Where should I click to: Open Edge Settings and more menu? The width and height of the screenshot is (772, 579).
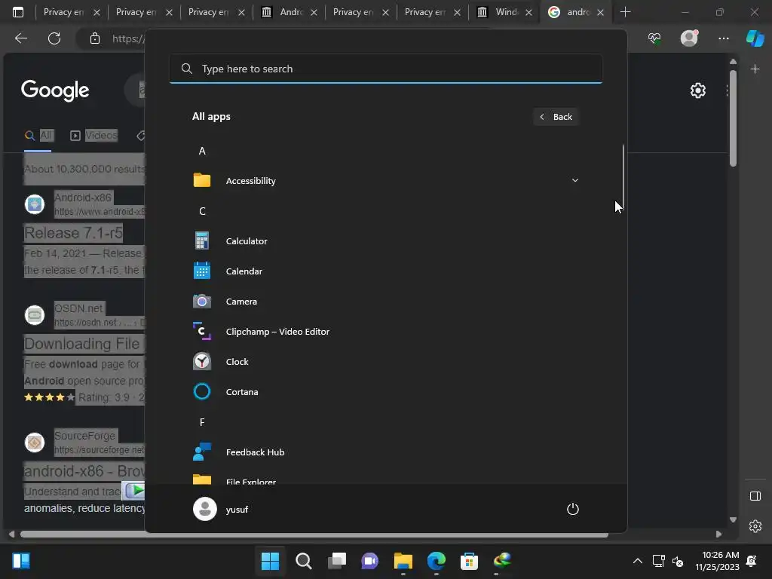[x=723, y=38]
